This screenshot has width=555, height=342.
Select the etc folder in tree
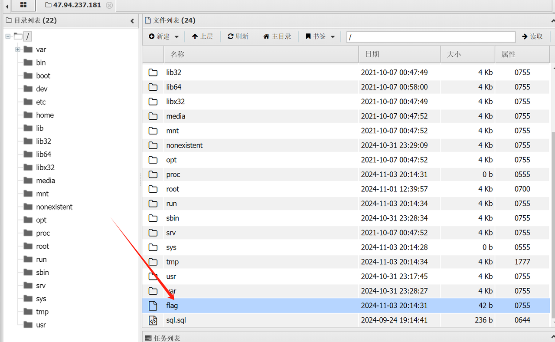click(x=41, y=102)
